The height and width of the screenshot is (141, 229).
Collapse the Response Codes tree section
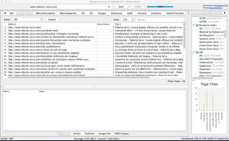click(194, 25)
